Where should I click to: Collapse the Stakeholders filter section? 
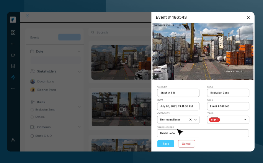pos(79,71)
